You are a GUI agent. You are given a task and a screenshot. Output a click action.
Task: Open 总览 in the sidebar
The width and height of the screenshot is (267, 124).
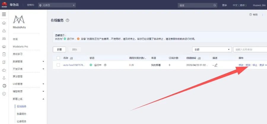[15, 39]
